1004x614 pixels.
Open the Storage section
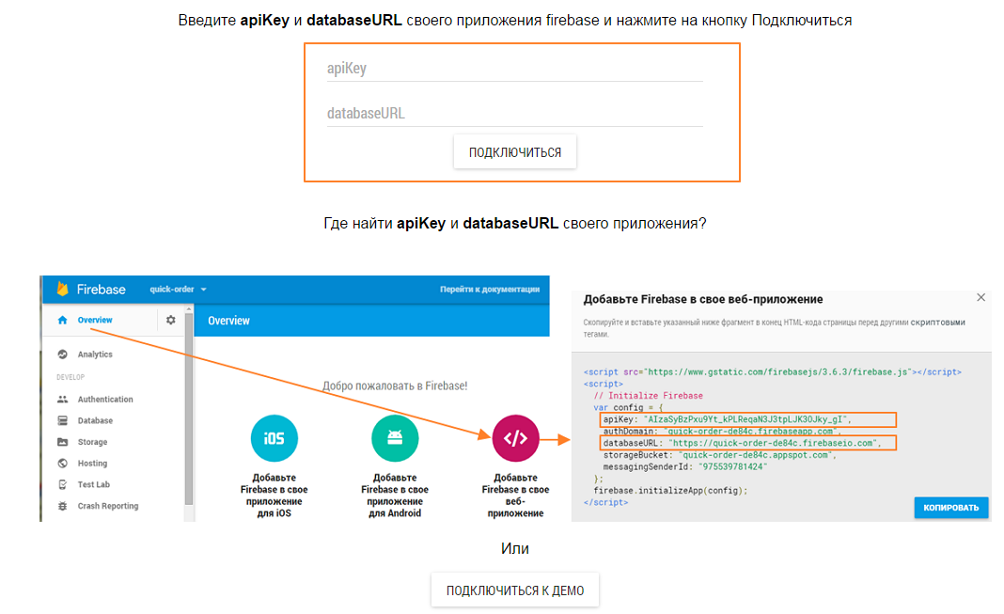click(x=93, y=442)
